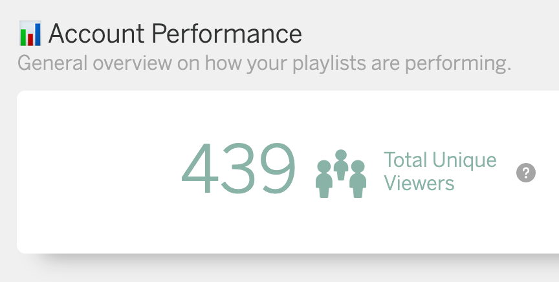Select the small center person in viewers icon
This screenshot has width=559, height=282.
click(341, 165)
